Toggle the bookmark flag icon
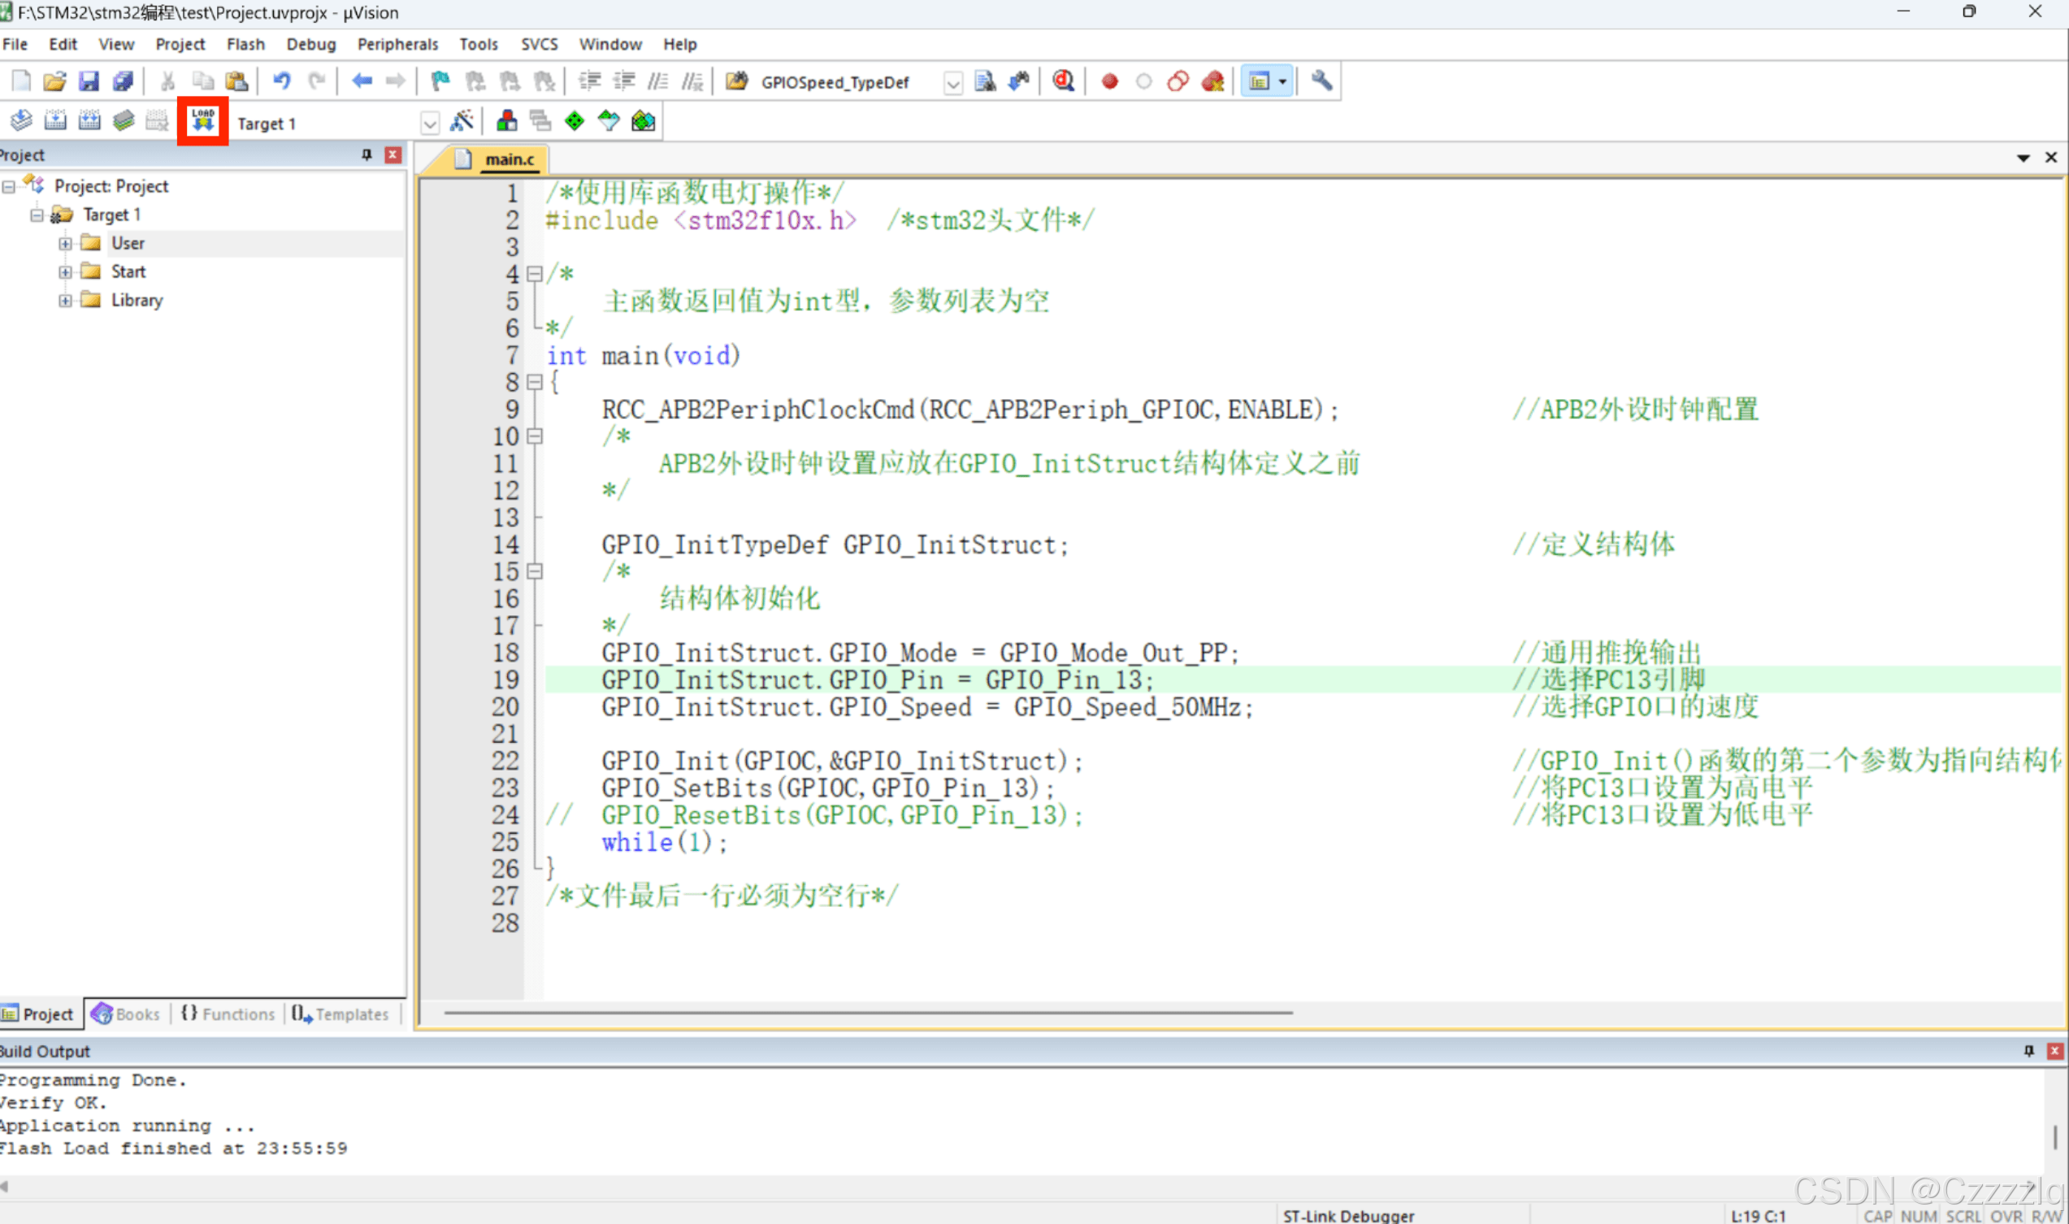2069x1224 pixels. (440, 80)
